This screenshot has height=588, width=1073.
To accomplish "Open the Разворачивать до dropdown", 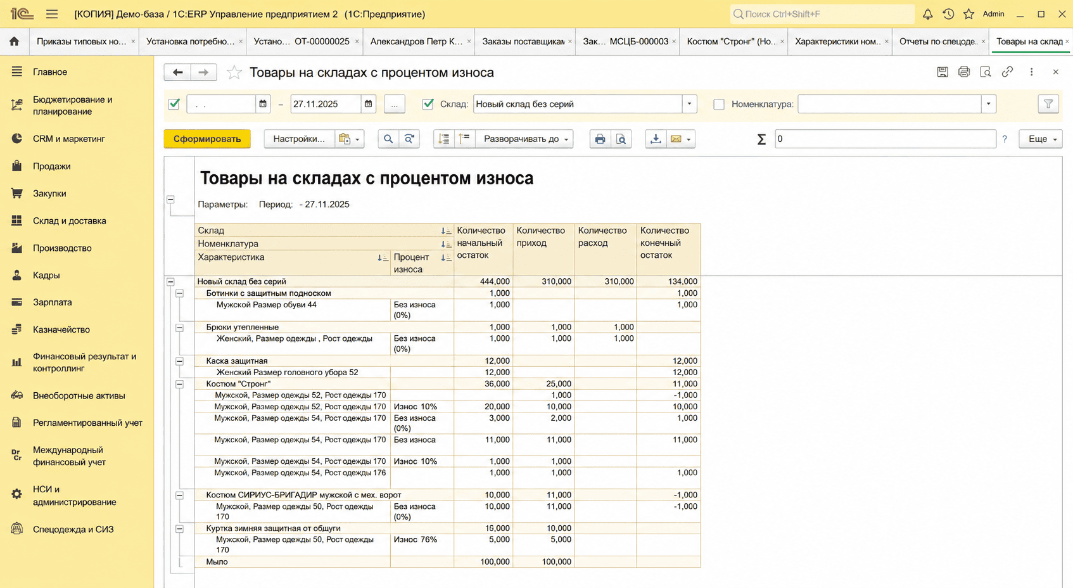I will click(x=524, y=139).
